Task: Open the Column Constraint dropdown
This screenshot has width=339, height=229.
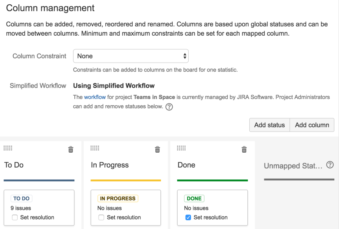Action: tap(131, 56)
